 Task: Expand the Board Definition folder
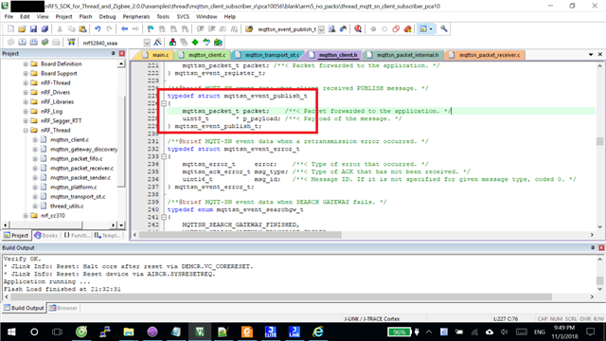[x=26, y=63]
